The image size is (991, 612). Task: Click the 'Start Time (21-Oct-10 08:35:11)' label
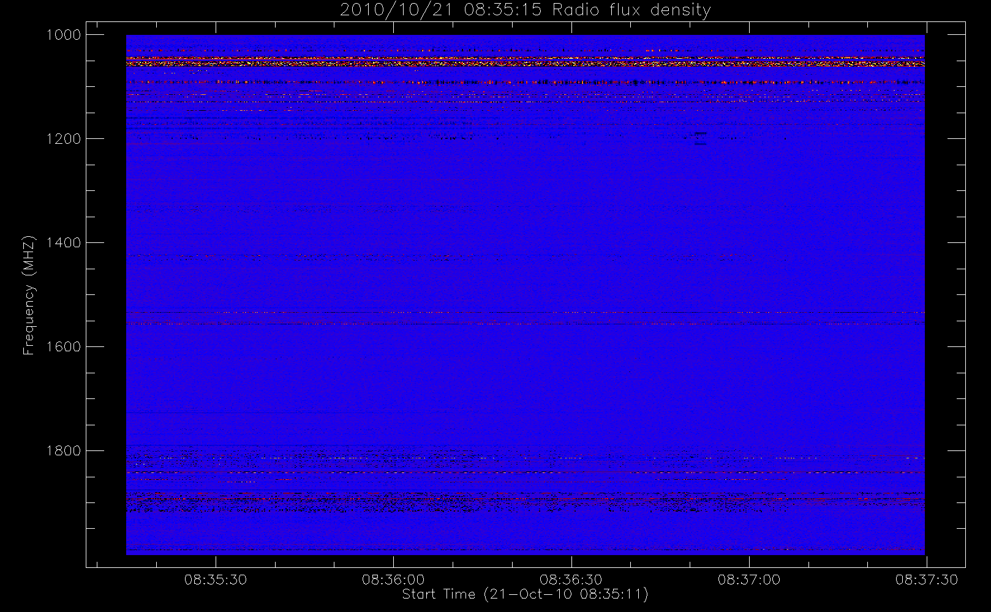[x=525, y=594]
